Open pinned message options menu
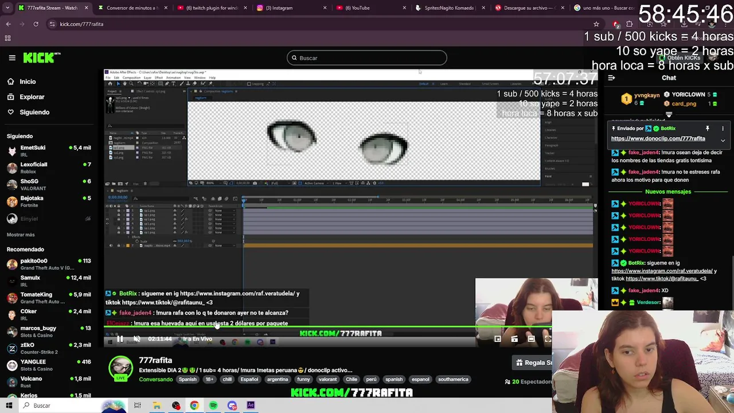Viewport: 734px width, 413px height. [x=723, y=128]
